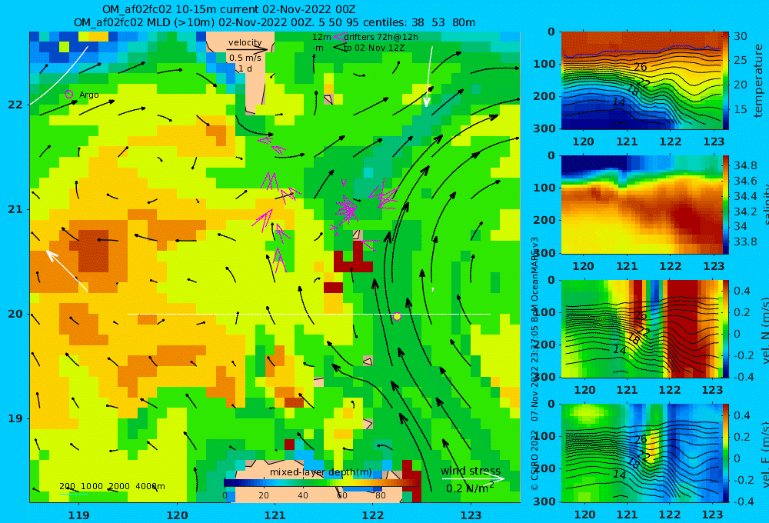Click the 'drifters 72h@12h' legend text

(x=381, y=37)
